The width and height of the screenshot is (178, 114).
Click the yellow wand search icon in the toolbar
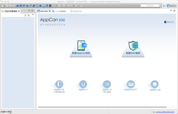55,6
